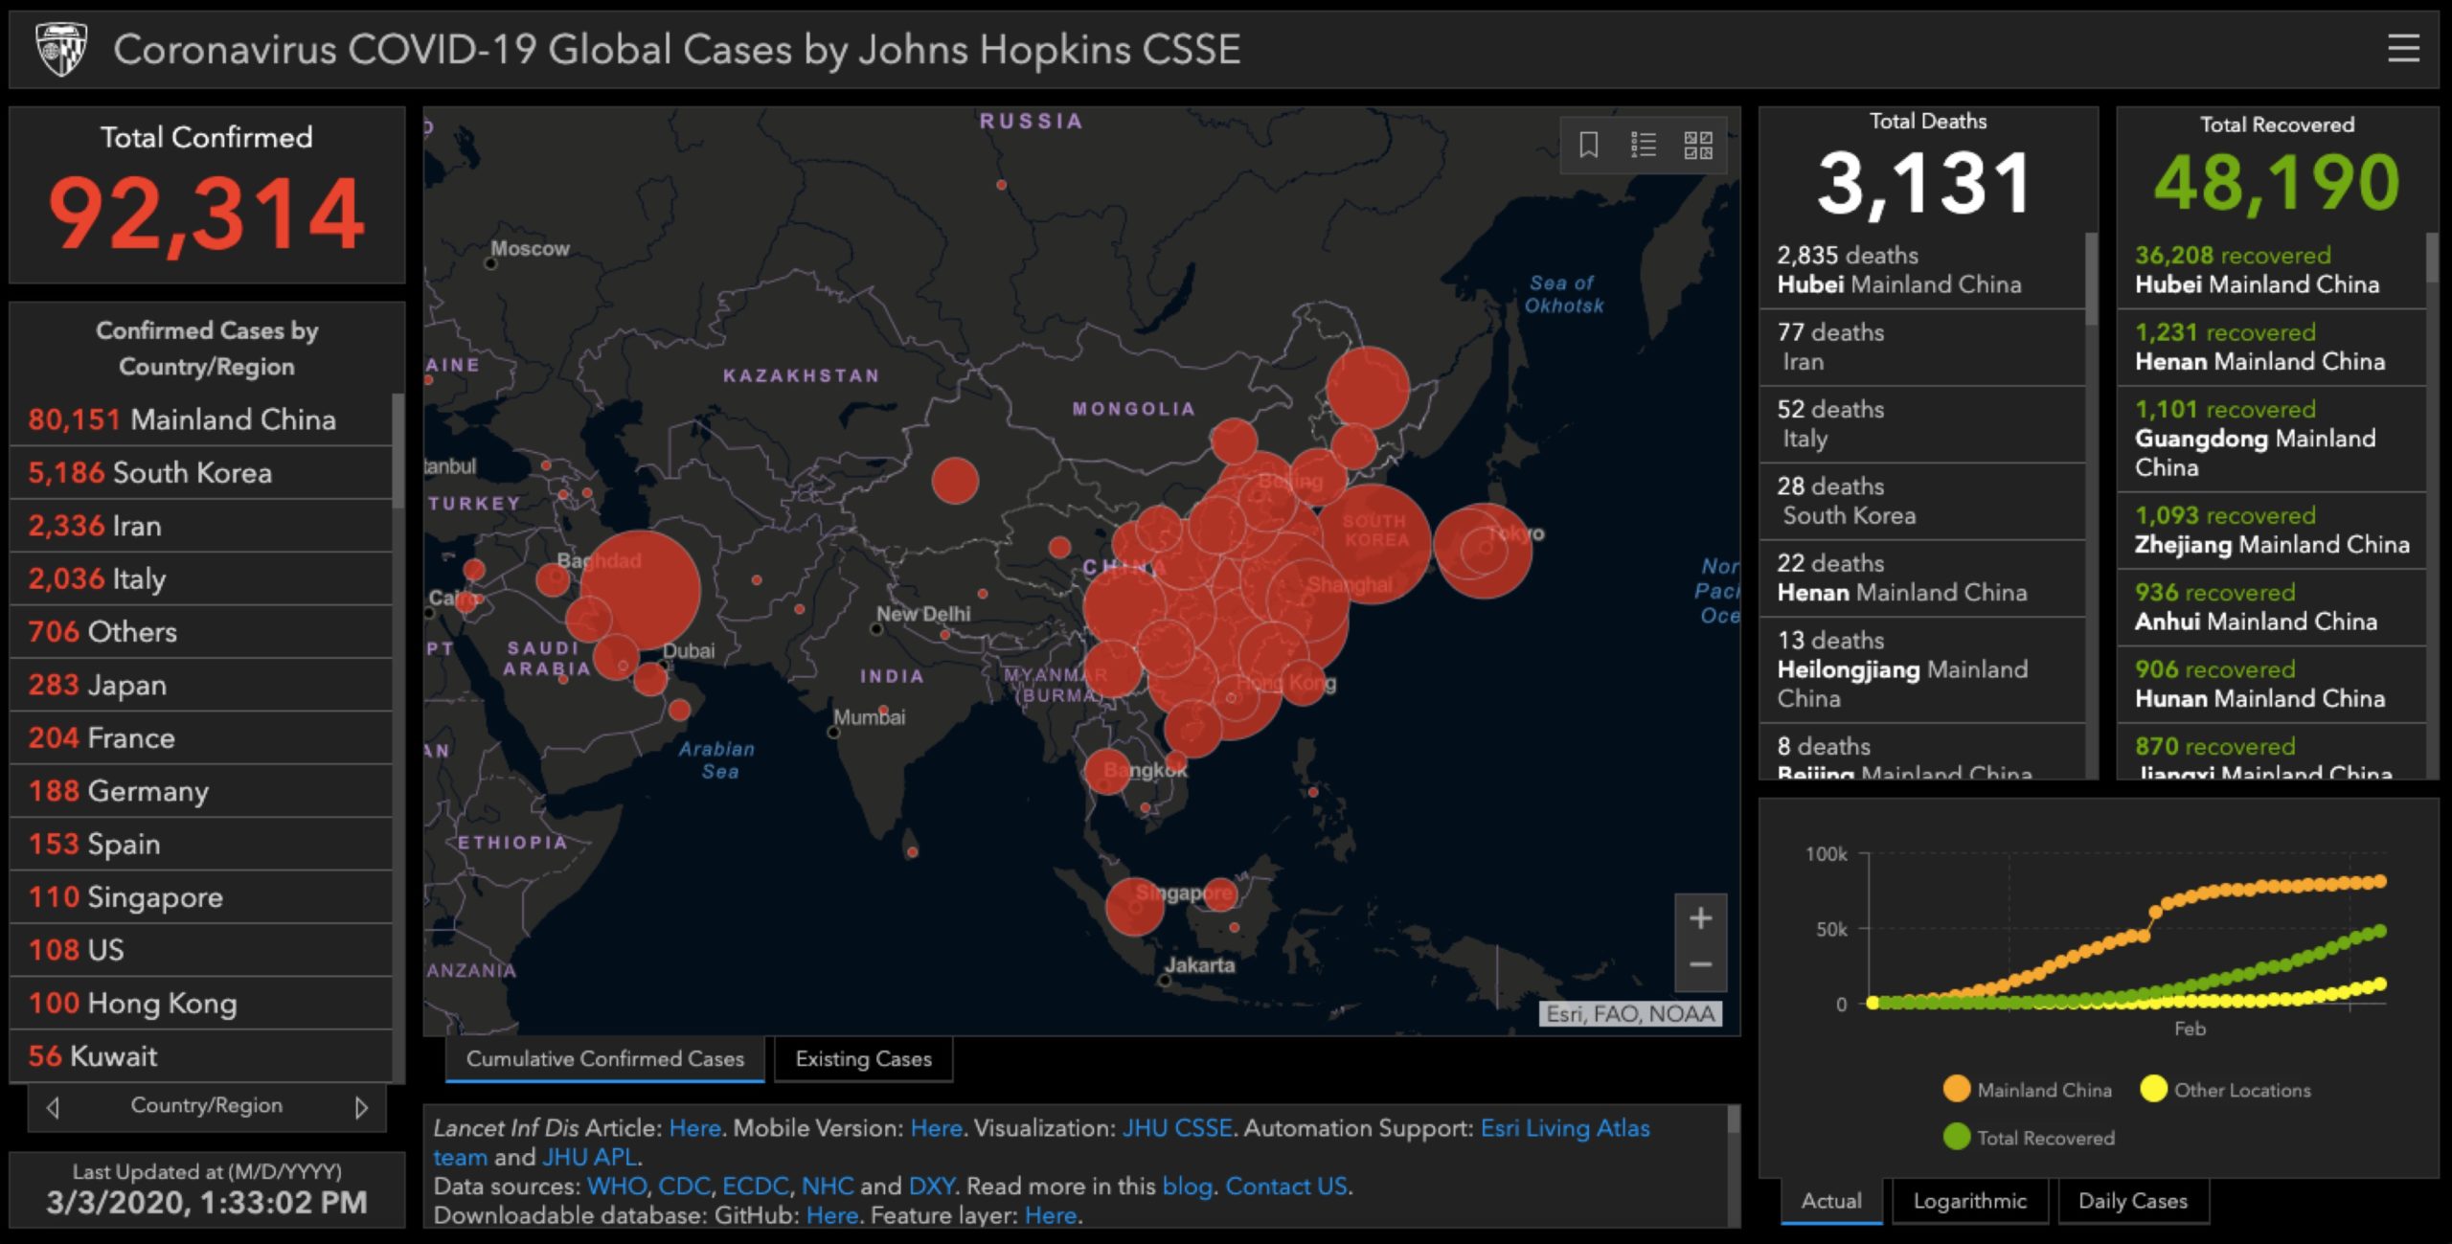This screenshot has height=1244, width=2452.
Task: Select the Actual chart tab
Action: [x=1831, y=1201]
